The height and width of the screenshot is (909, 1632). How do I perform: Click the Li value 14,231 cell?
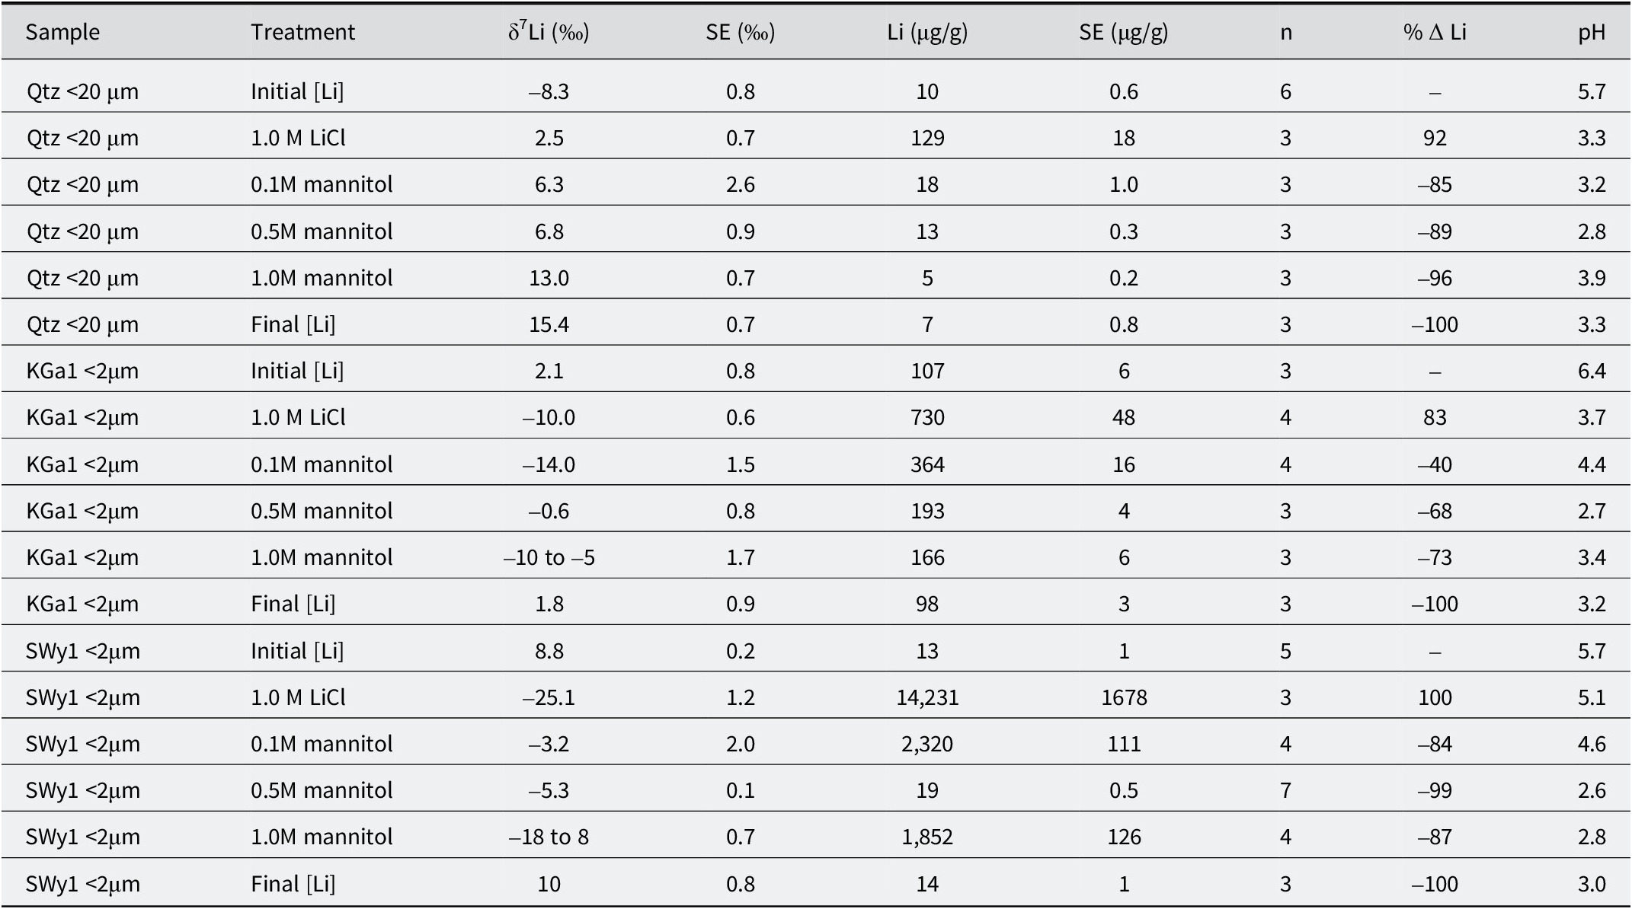[x=927, y=697]
